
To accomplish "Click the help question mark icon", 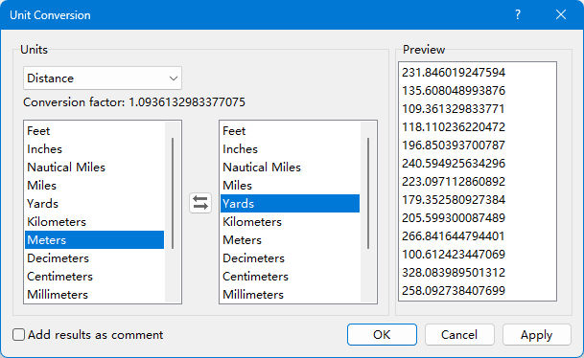I will [518, 15].
